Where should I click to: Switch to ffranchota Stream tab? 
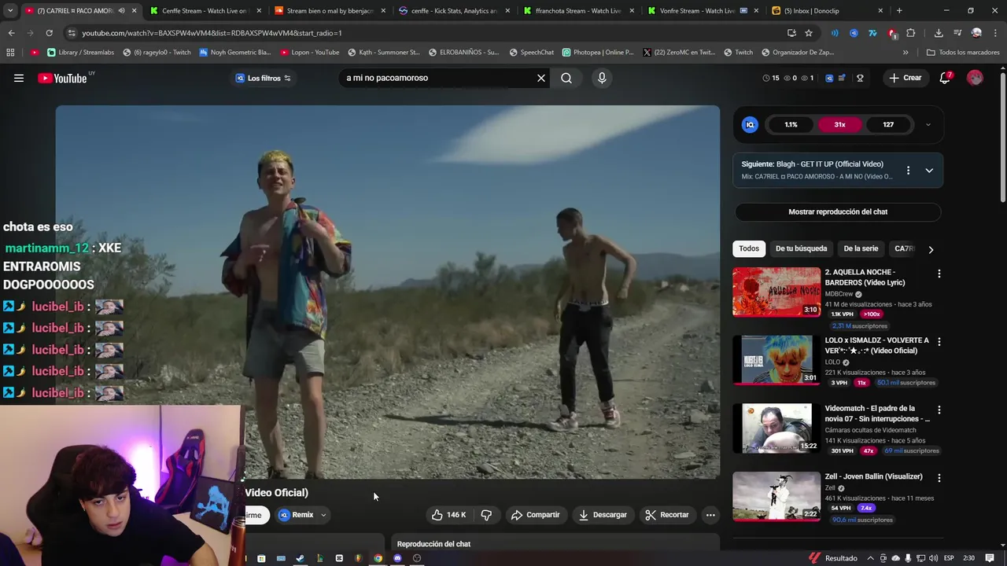[577, 11]
